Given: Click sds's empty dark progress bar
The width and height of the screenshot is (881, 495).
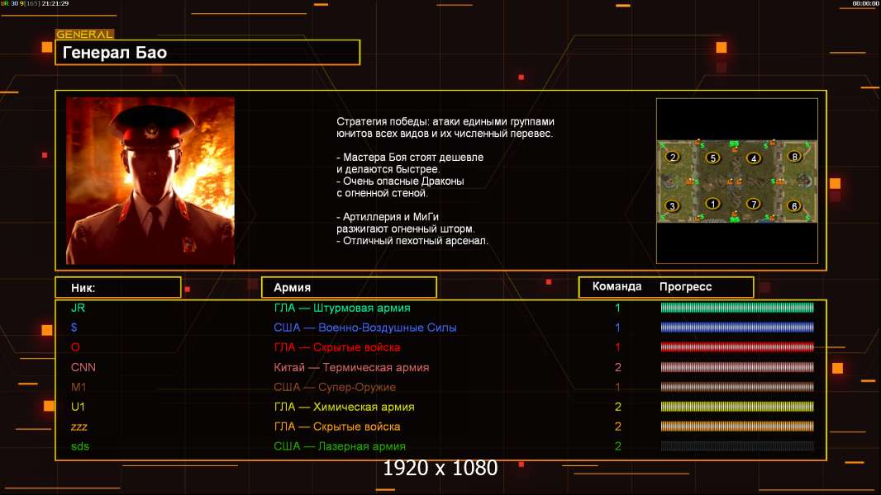Looking at the screenshot, I should 737,446.
